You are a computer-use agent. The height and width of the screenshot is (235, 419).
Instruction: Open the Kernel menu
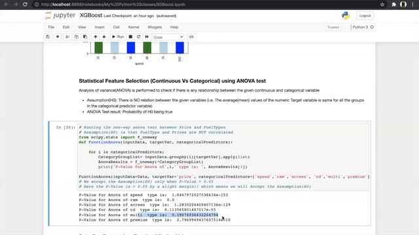point(134,27)
